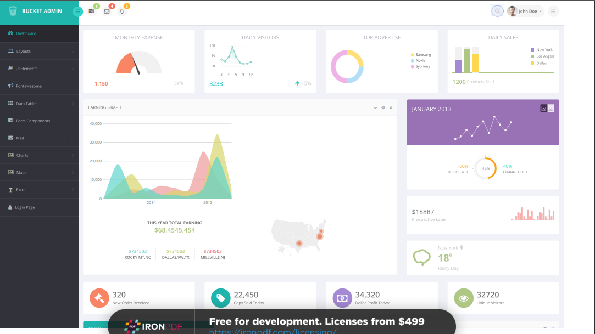Image resolution: width=595 pixels, height=334 pixels.
Task: Open the Login Page link
Action: (40, 207)
